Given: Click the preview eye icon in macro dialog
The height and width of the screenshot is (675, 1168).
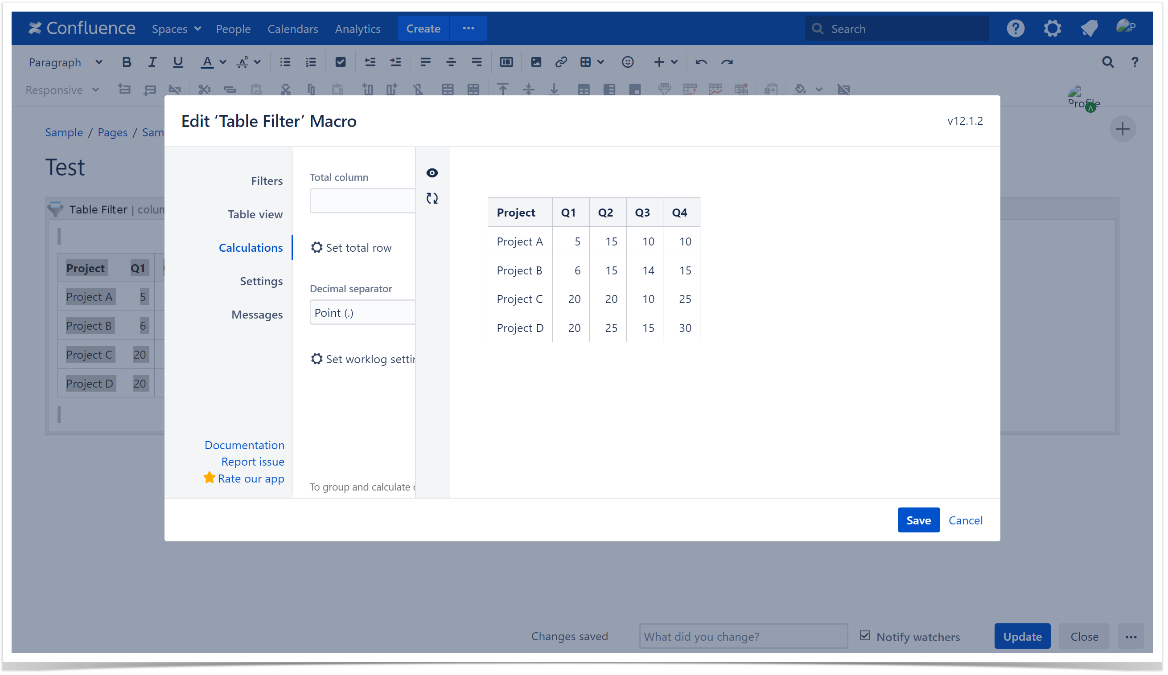Looking at the screenshot, I should [432, 173].
